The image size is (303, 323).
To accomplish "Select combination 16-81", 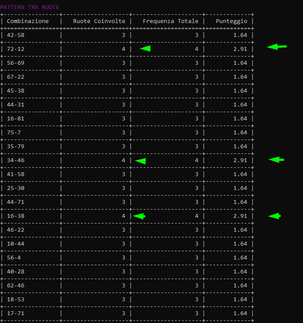I will tap(16, 119).
